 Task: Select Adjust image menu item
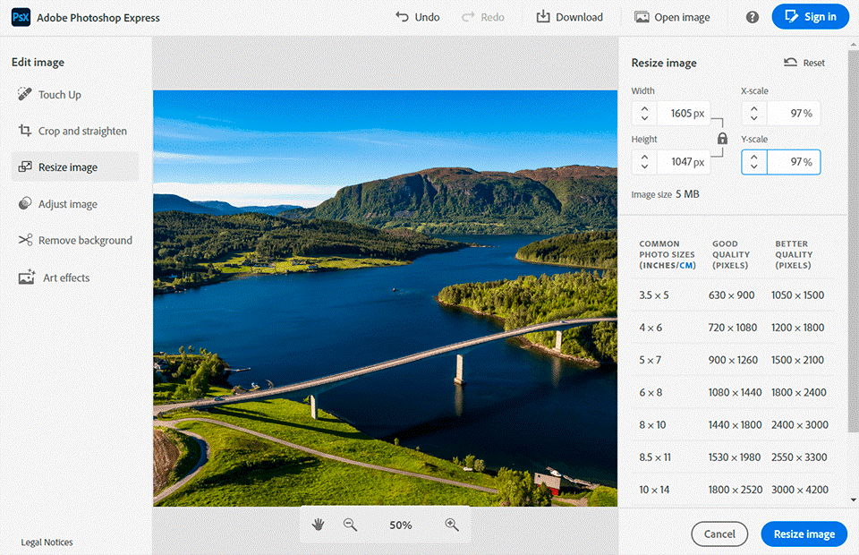click(x=67, y=204)
